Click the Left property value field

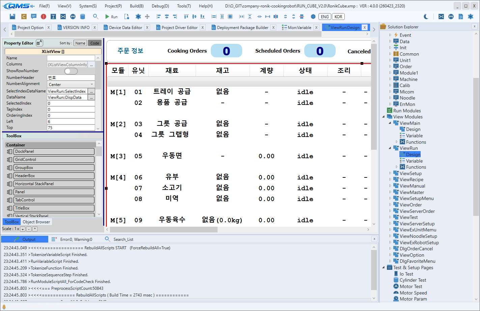pyautogui.click(x=71, y=121)
